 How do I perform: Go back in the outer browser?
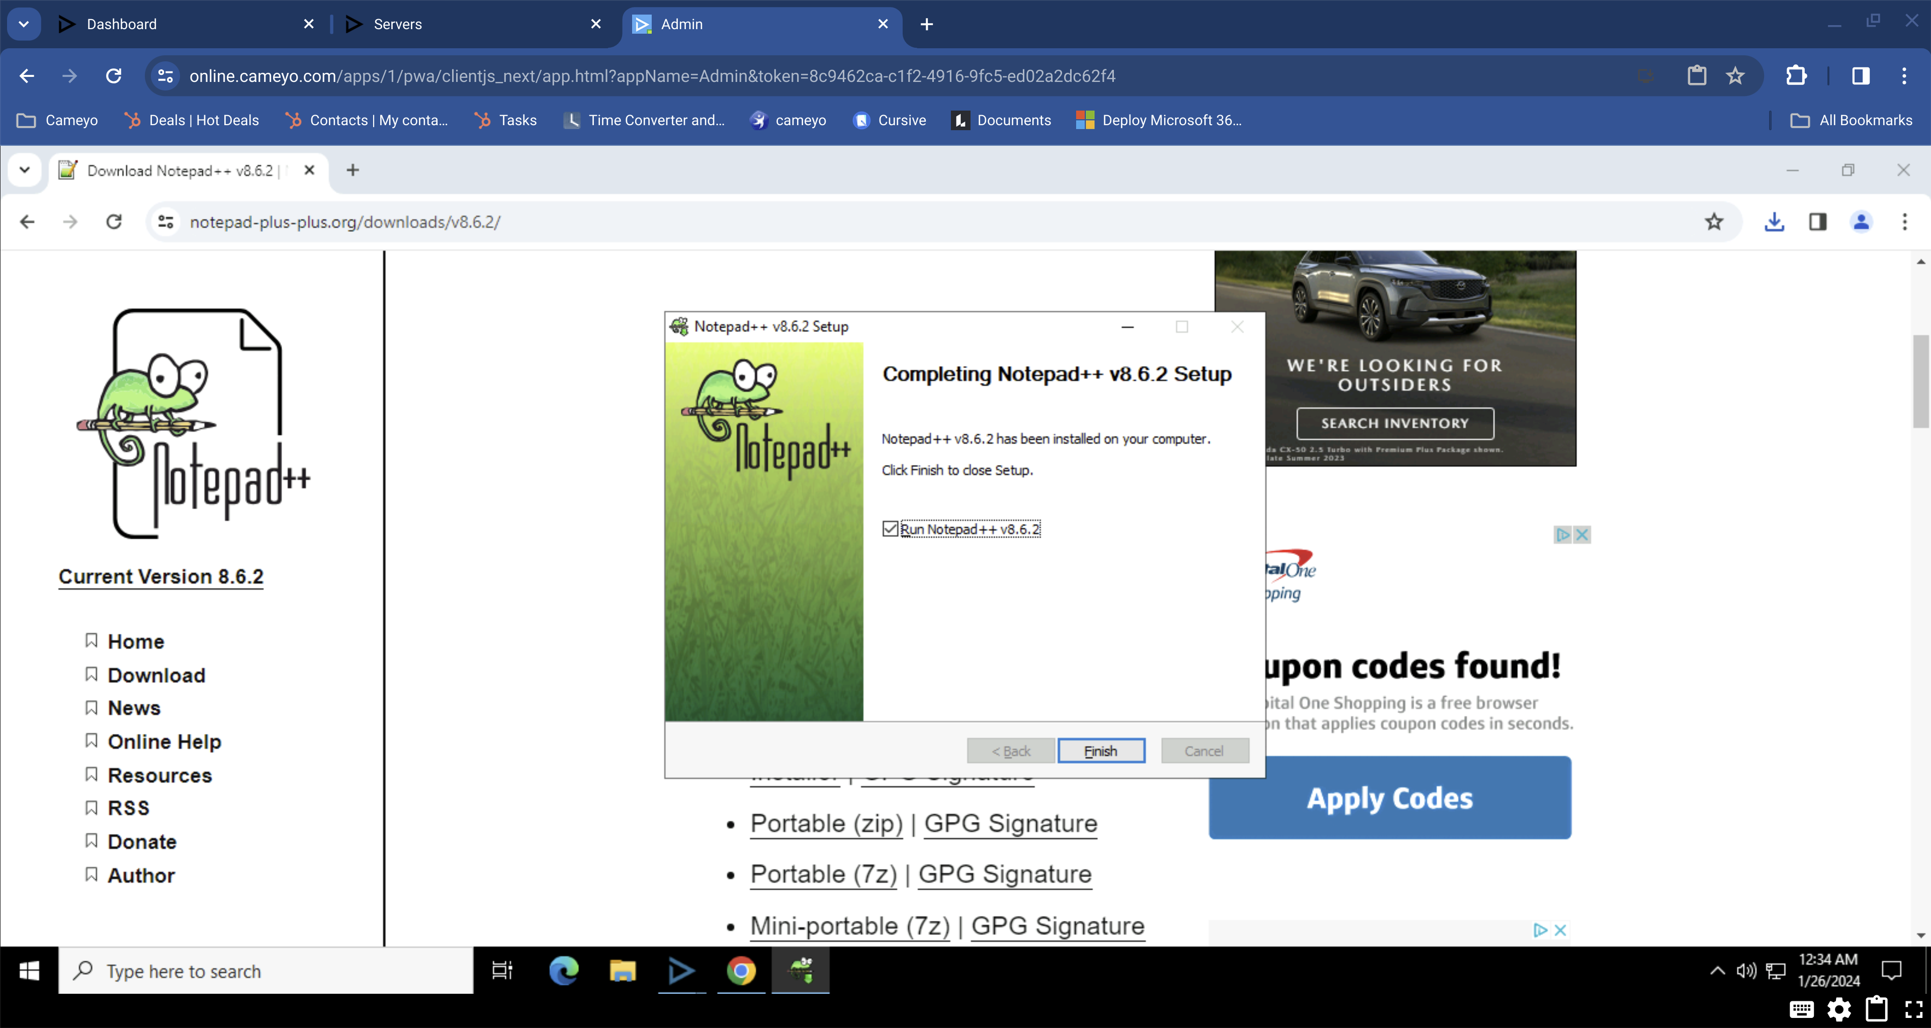27,76
